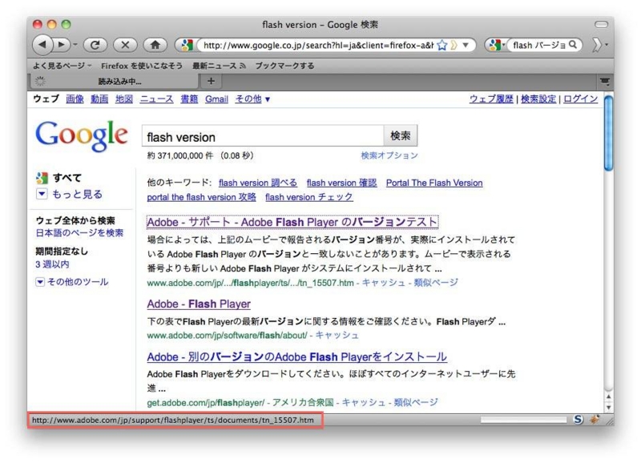Click the browser search box with flash text
Screen dimensions: 641x463
(x=538, y=45)
